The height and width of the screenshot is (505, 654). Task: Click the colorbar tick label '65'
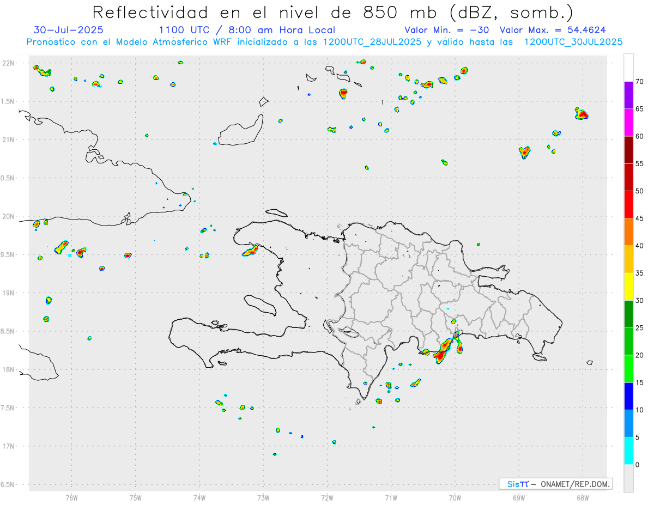(x=640, y=109)
